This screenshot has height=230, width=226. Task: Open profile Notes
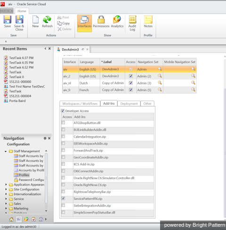tap(148, 22)
